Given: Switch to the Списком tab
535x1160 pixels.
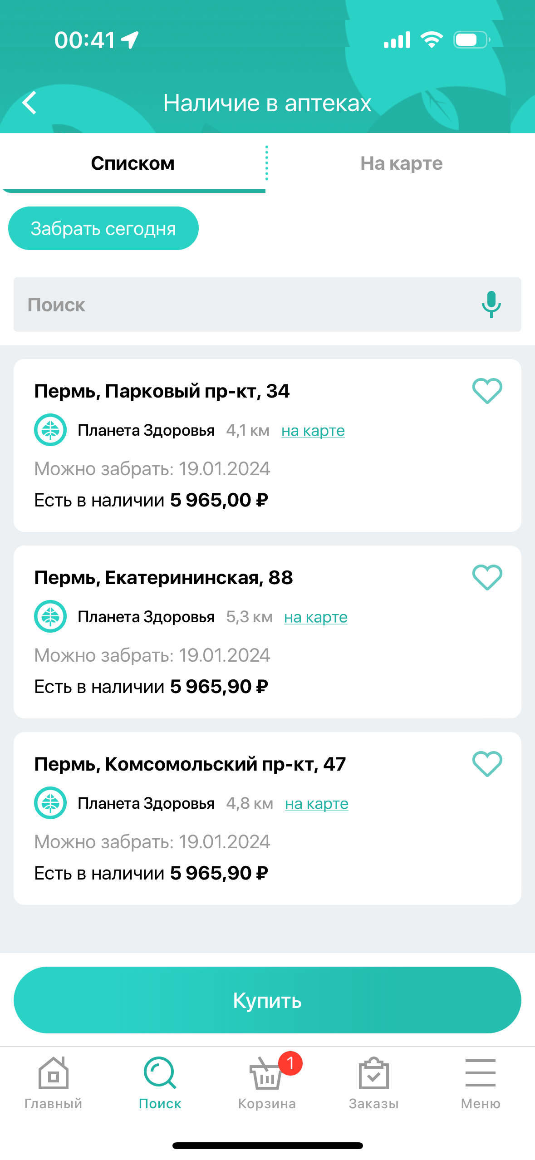Looking at the screenshot, I should (x=133, y=163).
